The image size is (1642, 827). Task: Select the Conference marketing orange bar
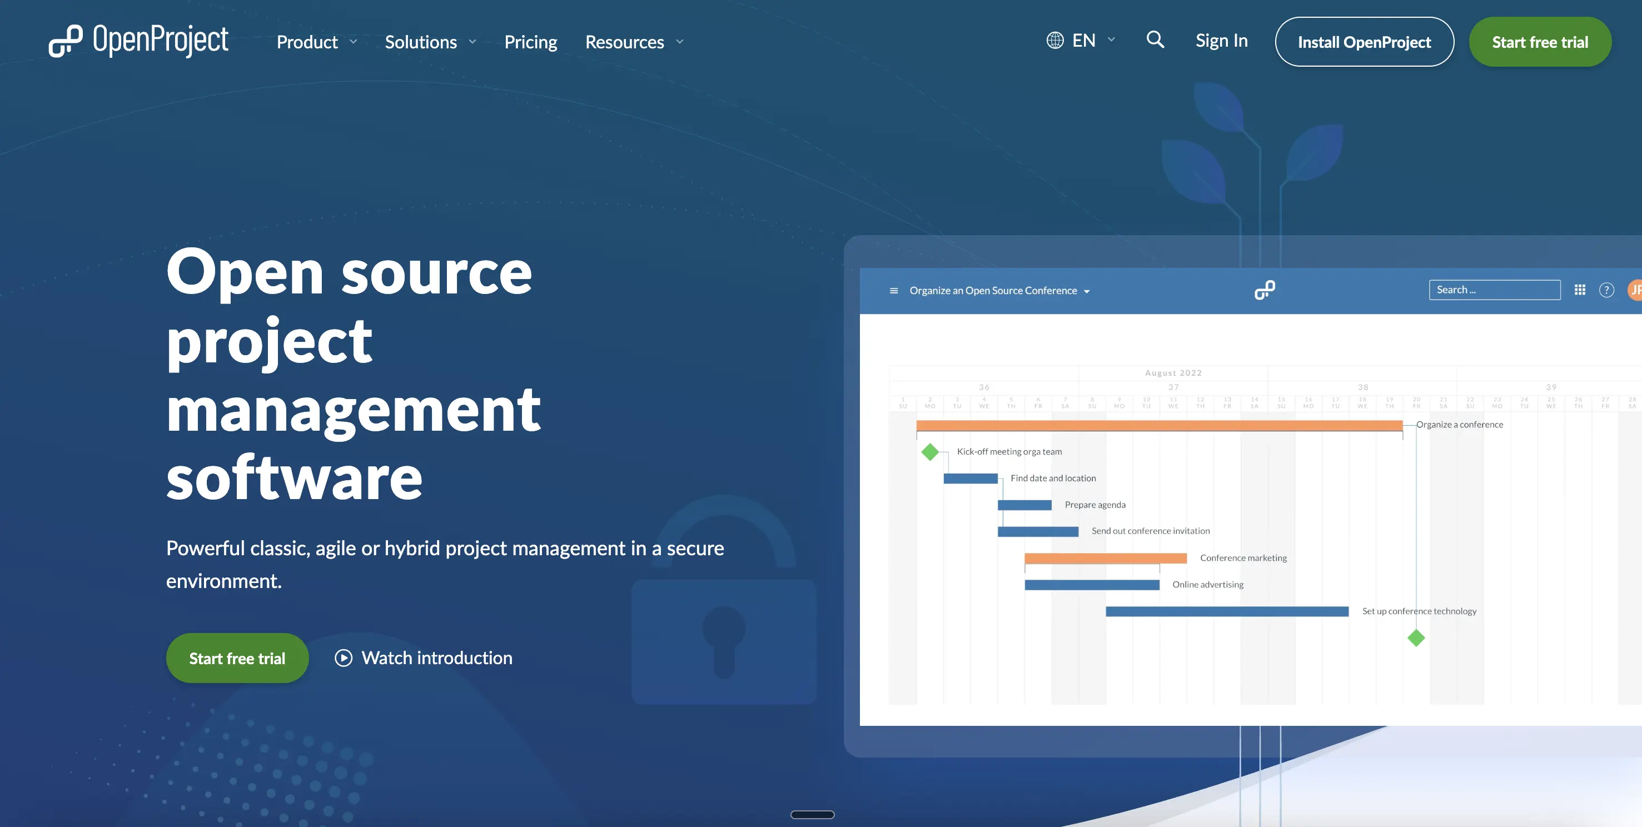[x=1105, y=558]
